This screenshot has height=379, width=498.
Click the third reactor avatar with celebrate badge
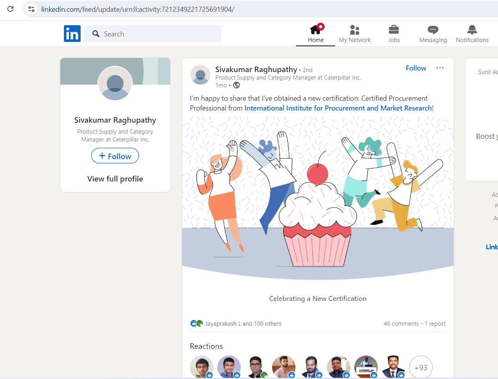click(x=256, y=367)
